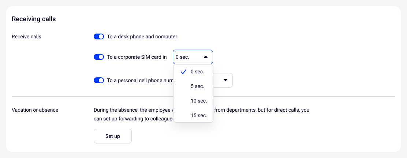
Task: Click the up arrow in the SIM delay dropdown
Action: pyautogui.click(x=205, y=57)
